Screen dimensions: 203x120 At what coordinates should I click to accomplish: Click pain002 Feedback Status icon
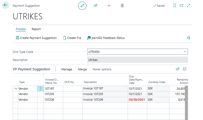pyautogui.click(x=89, y=38)
